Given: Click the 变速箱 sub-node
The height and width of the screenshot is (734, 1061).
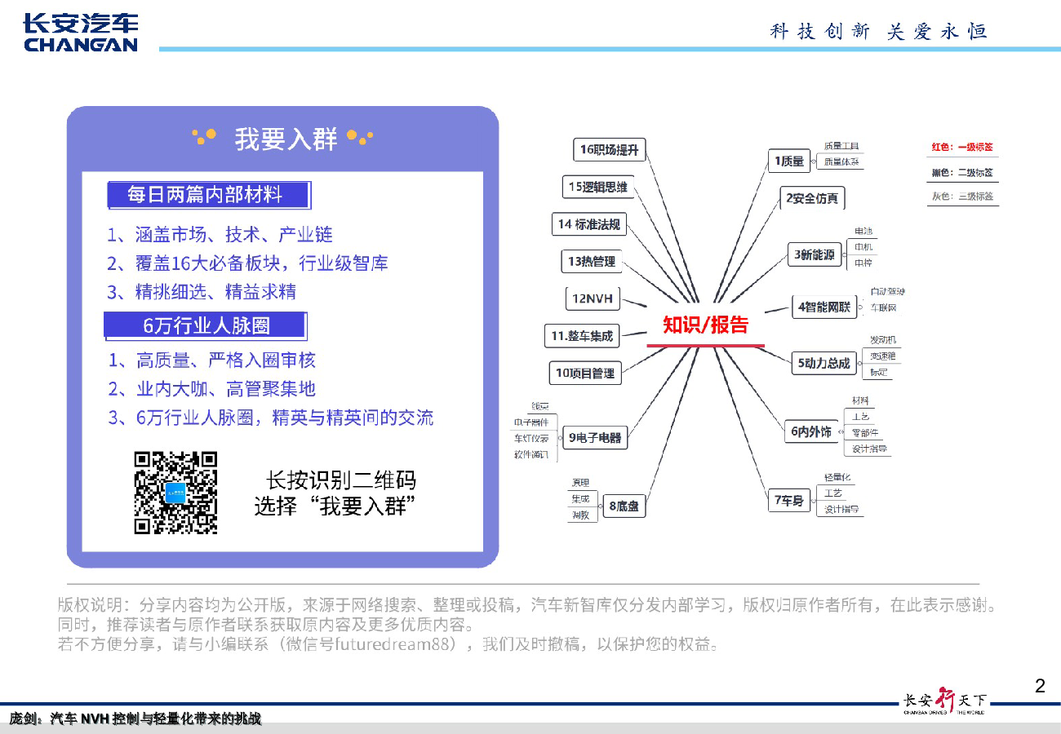Looking at the screenshot, I should pos(881,356).
